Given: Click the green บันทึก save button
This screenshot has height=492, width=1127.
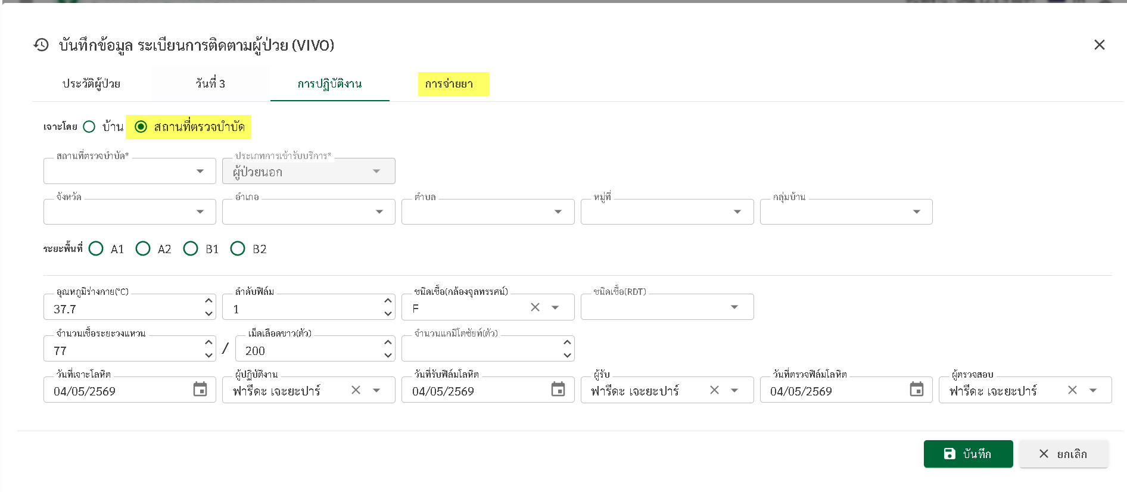Looking at the screenshot, I should click(969, 454).
